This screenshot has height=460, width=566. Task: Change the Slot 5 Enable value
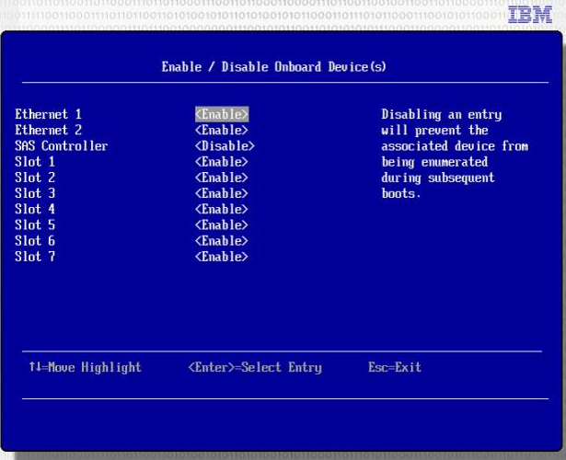tap(222, 224)
